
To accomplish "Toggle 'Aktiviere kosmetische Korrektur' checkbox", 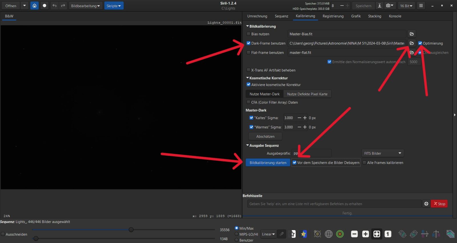I will point(248,85).
